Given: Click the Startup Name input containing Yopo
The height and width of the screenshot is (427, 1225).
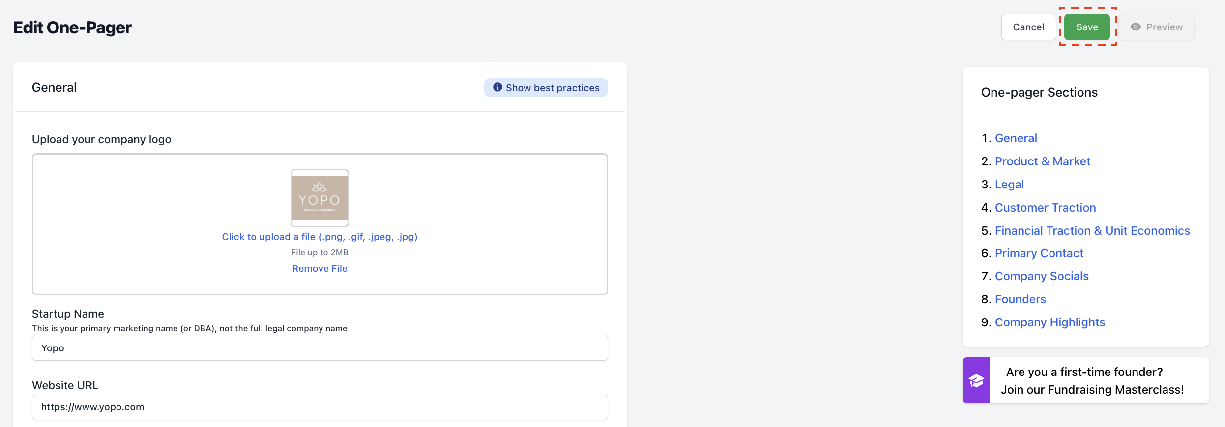Looking at the screenshot, I should click(x=319, y=347).
